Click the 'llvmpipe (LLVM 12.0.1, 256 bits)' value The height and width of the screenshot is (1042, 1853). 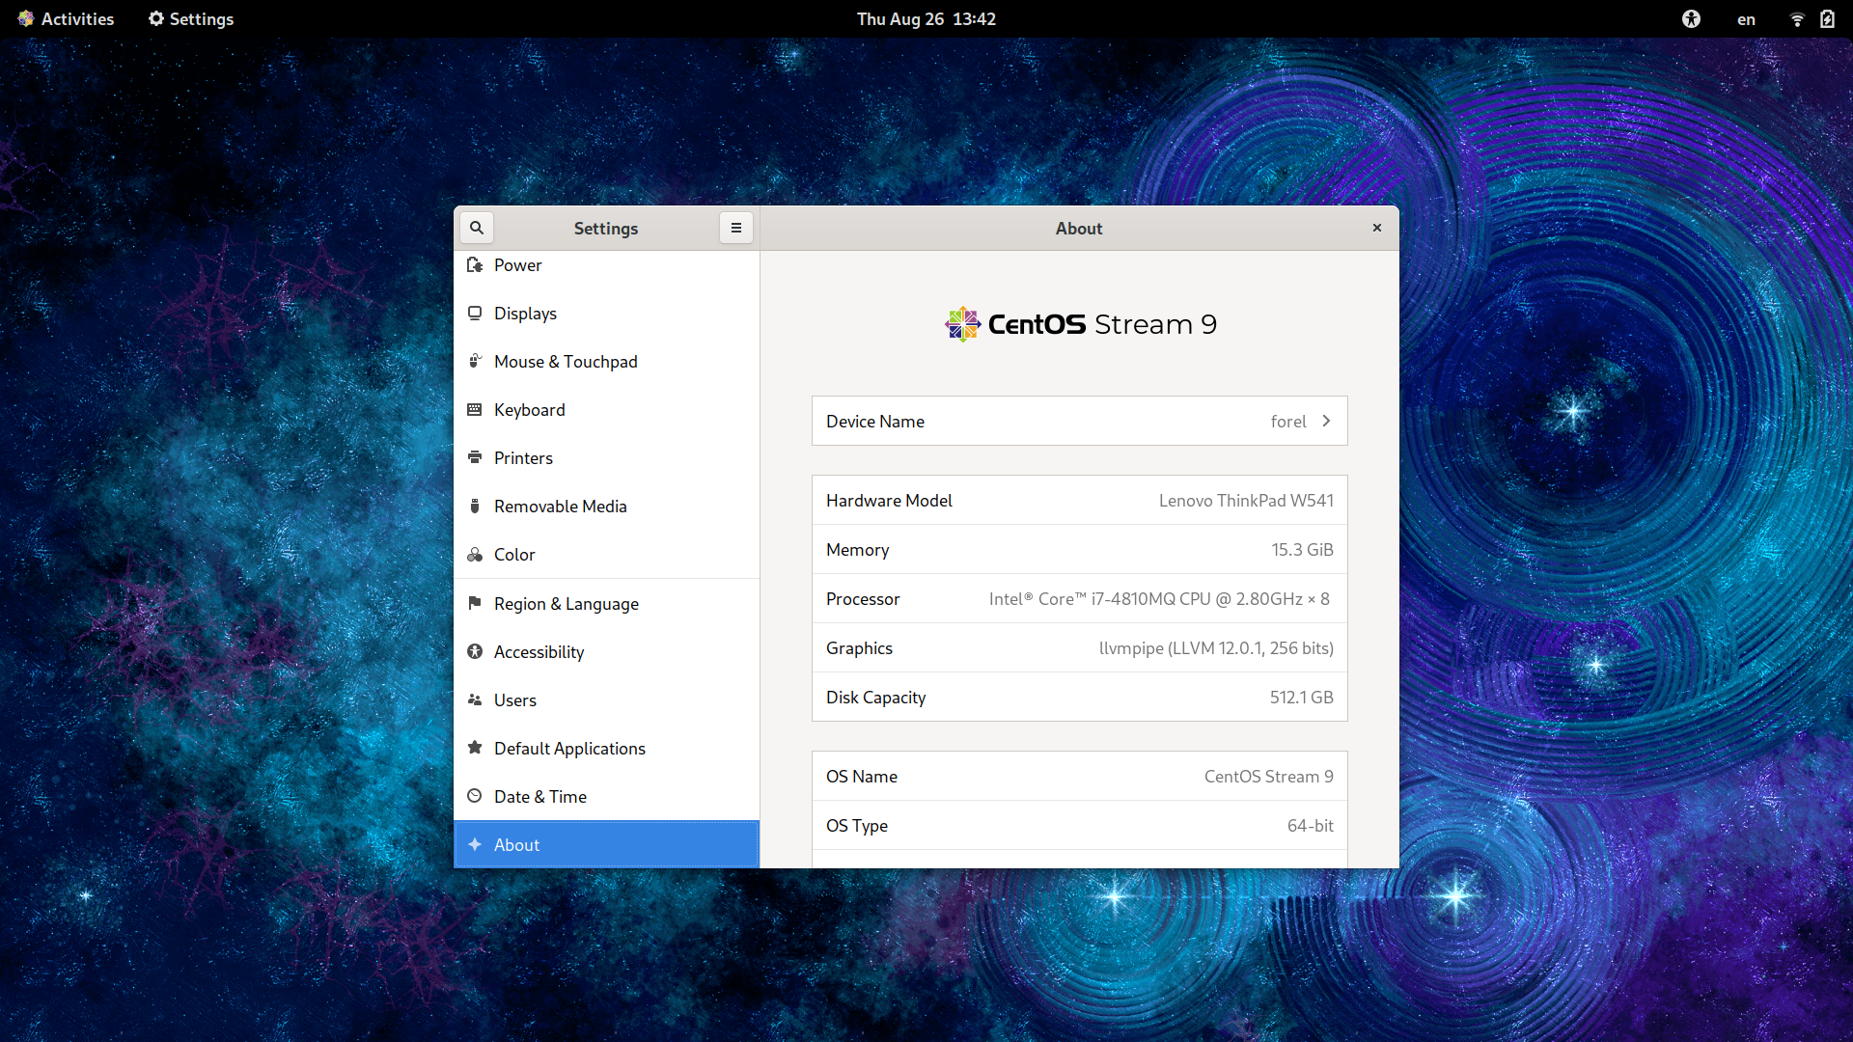[1216, 648]
